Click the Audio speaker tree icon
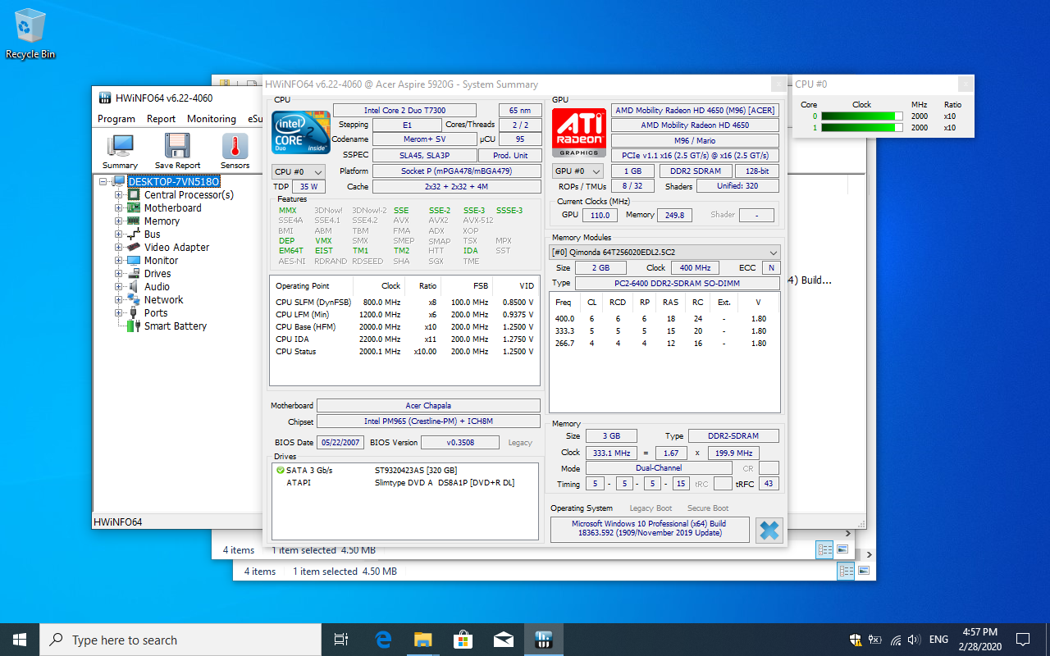The height and width of the screenshot is (656, 1050). (x=134, y=286)
